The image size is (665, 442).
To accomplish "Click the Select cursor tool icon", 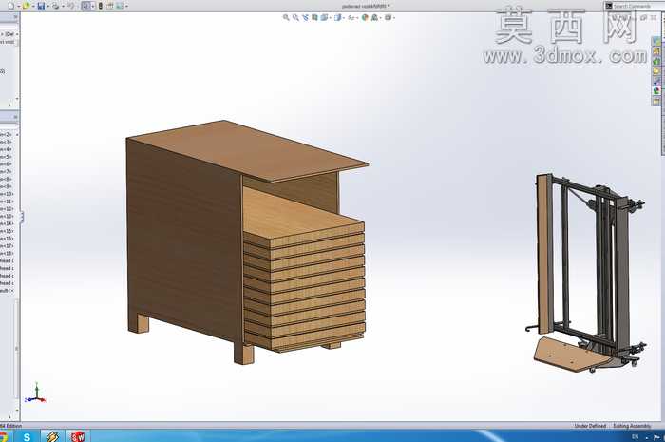I will point(86,6).
